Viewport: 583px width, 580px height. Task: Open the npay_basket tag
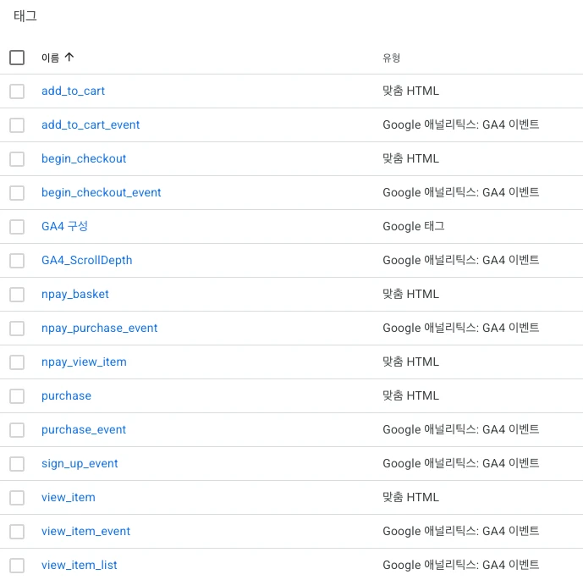point(75,295)
